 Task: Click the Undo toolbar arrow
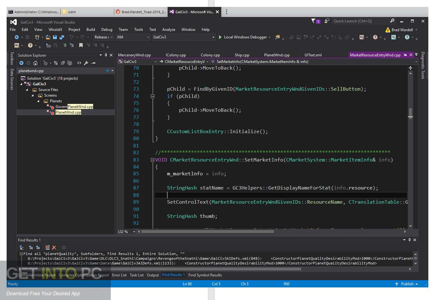click(71, 37)
